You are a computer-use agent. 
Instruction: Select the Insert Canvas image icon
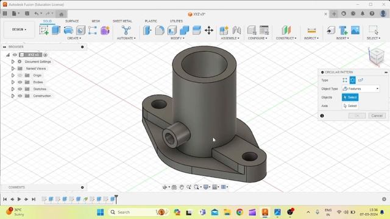355,30
